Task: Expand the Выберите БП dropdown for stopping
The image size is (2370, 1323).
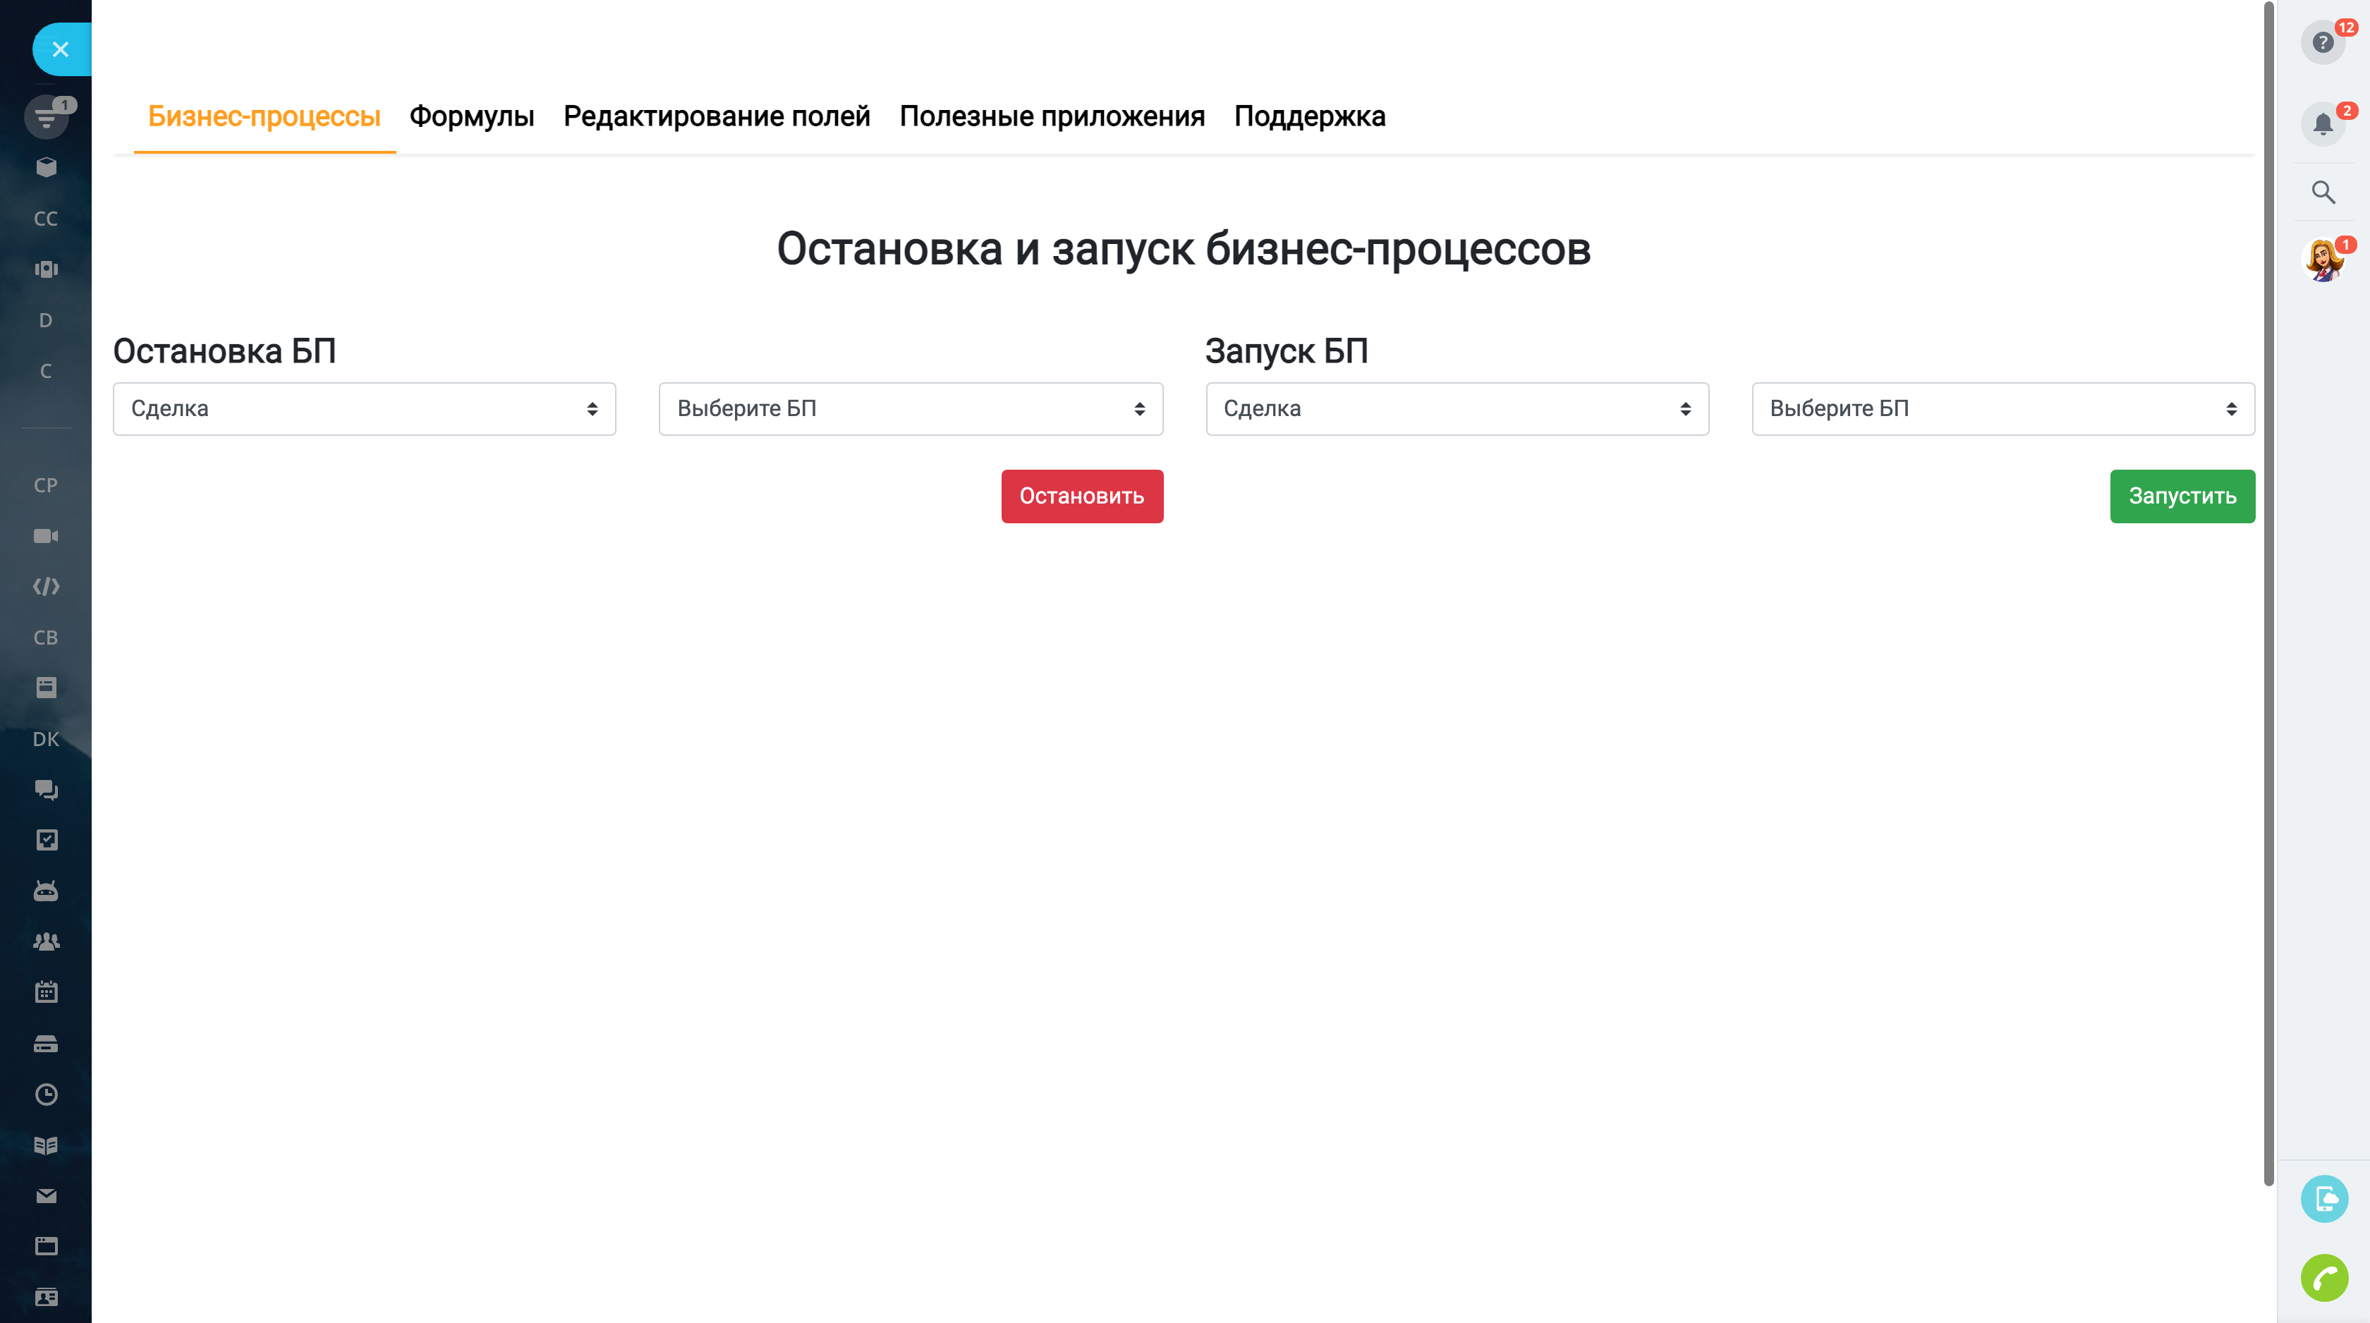Action: click(x=911, y=408)
